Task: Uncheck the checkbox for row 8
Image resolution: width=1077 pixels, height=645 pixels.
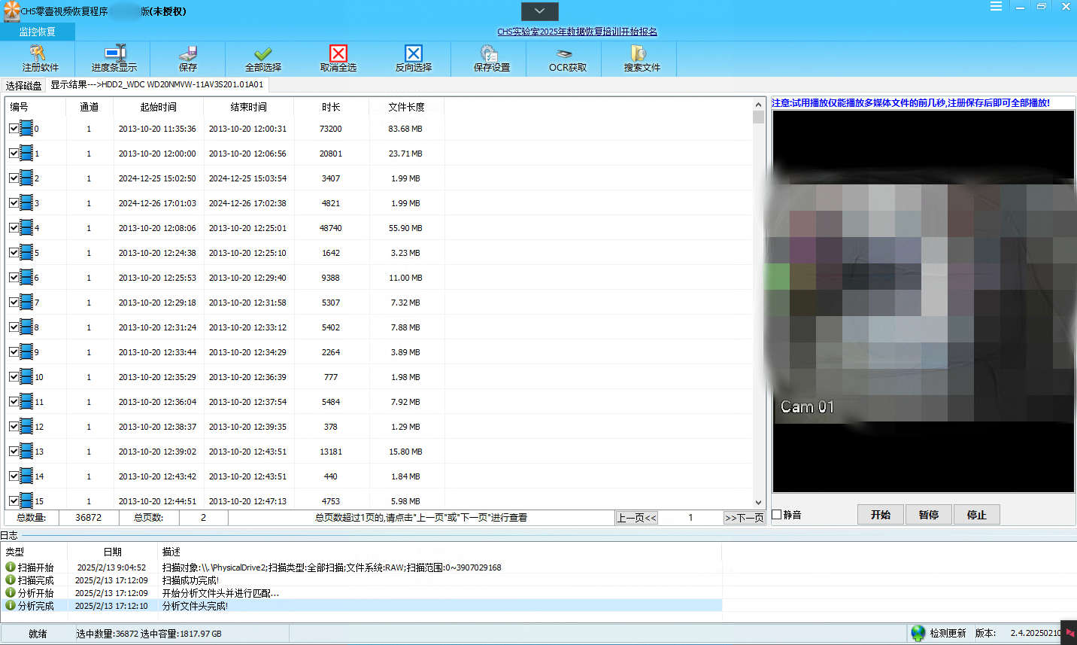Action: point(14,327)
